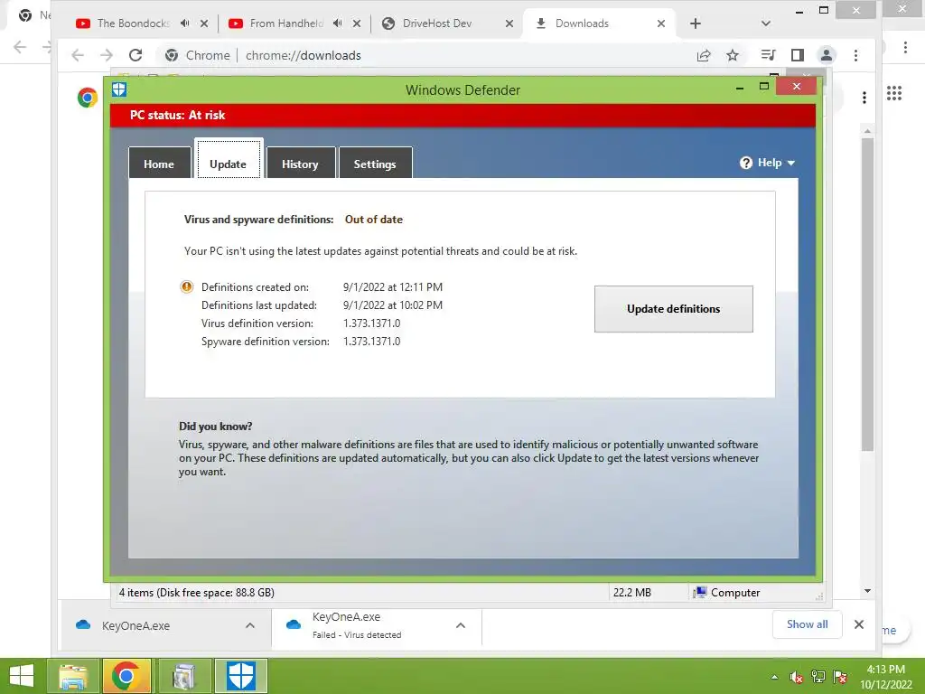925x694 pixels.
Task: Click the virus definition version 1.373.1371.0
Action: tap(371, 324)
